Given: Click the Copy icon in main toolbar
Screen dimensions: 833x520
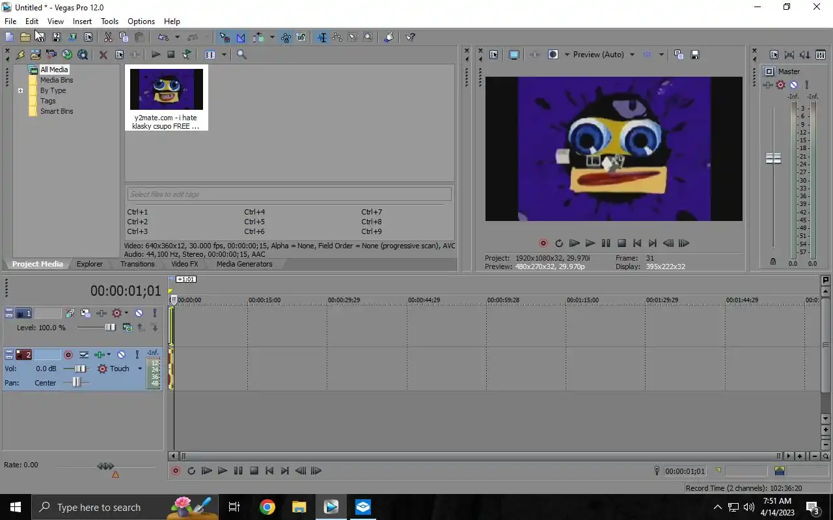Looking at the screenshot, I should coord(124,37).
